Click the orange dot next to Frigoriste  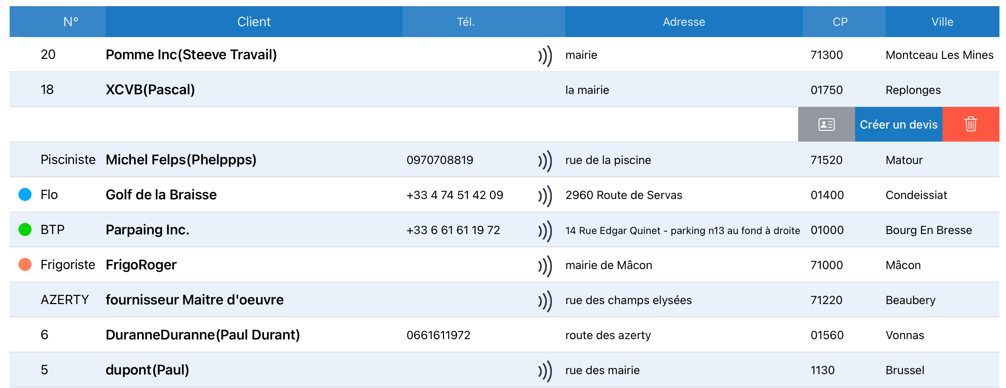[x=25, y=264]
